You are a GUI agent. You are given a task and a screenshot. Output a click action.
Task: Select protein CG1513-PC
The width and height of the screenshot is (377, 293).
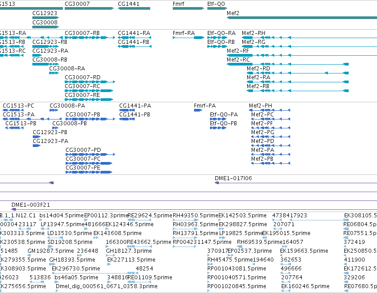(18, 106)
